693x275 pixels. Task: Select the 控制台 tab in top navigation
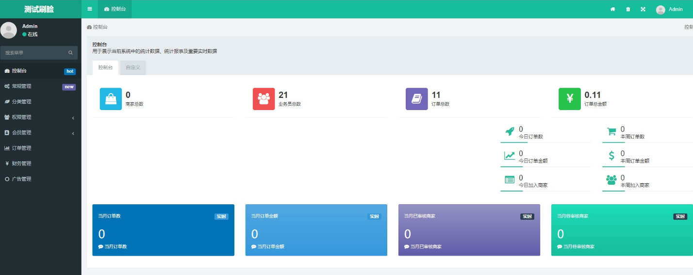[115, 9]
